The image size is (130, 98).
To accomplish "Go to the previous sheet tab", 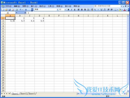I will click(4, 94).
